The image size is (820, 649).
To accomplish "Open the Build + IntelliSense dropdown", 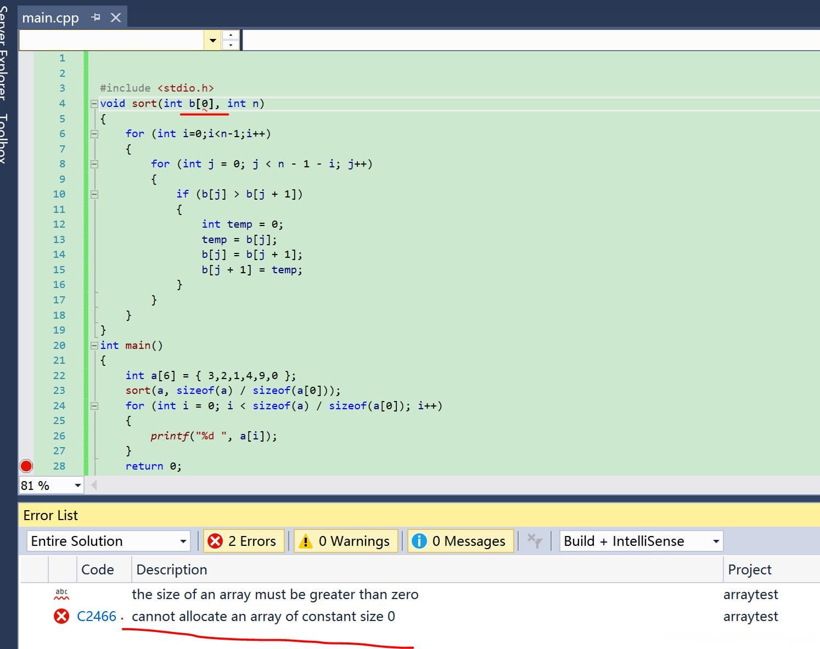I will [641, 541].
